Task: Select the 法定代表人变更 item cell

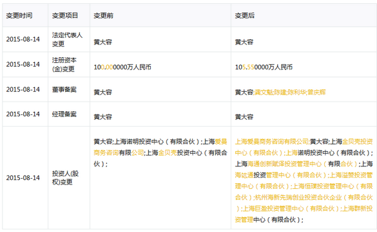Action: pos(67,39)
